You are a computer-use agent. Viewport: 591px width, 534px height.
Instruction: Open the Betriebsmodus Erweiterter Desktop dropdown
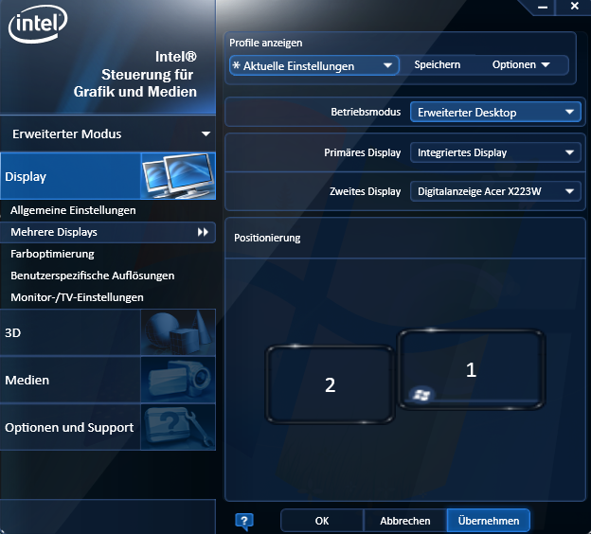pyautogui.click(x=495, y=112)
